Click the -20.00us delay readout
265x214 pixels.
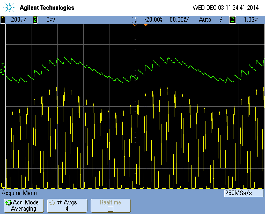click(x=153, y=20)
